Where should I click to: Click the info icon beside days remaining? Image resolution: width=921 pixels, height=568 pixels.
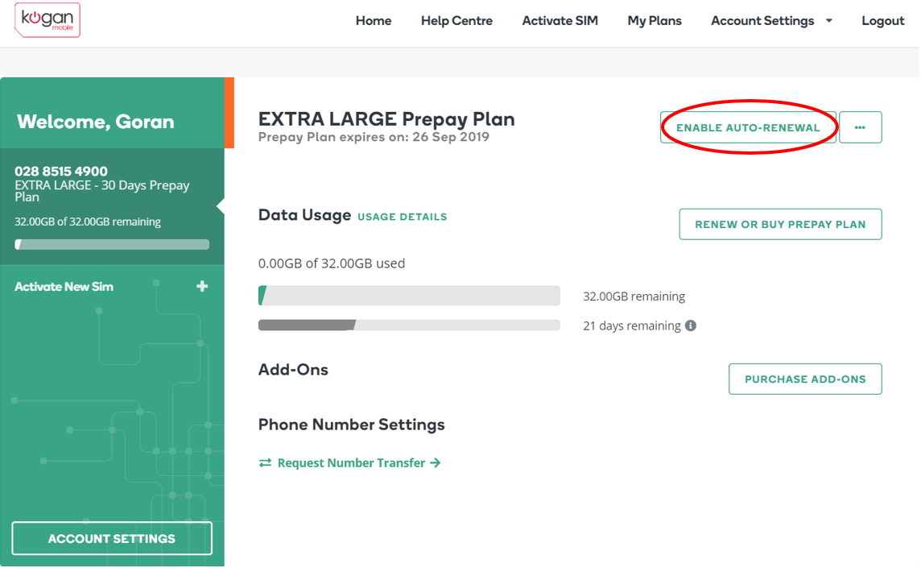[x=690, y=326]
